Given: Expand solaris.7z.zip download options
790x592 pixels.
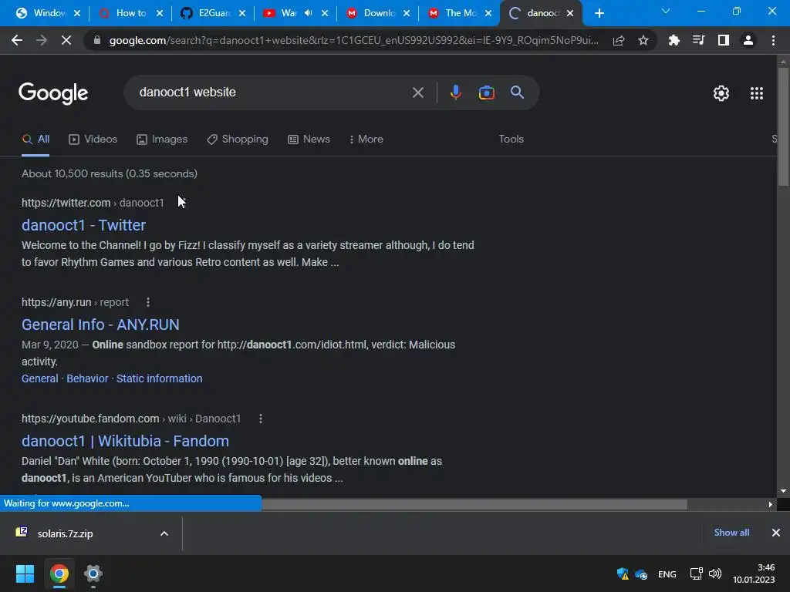Looking at the screenshot, I should point(164,533).
